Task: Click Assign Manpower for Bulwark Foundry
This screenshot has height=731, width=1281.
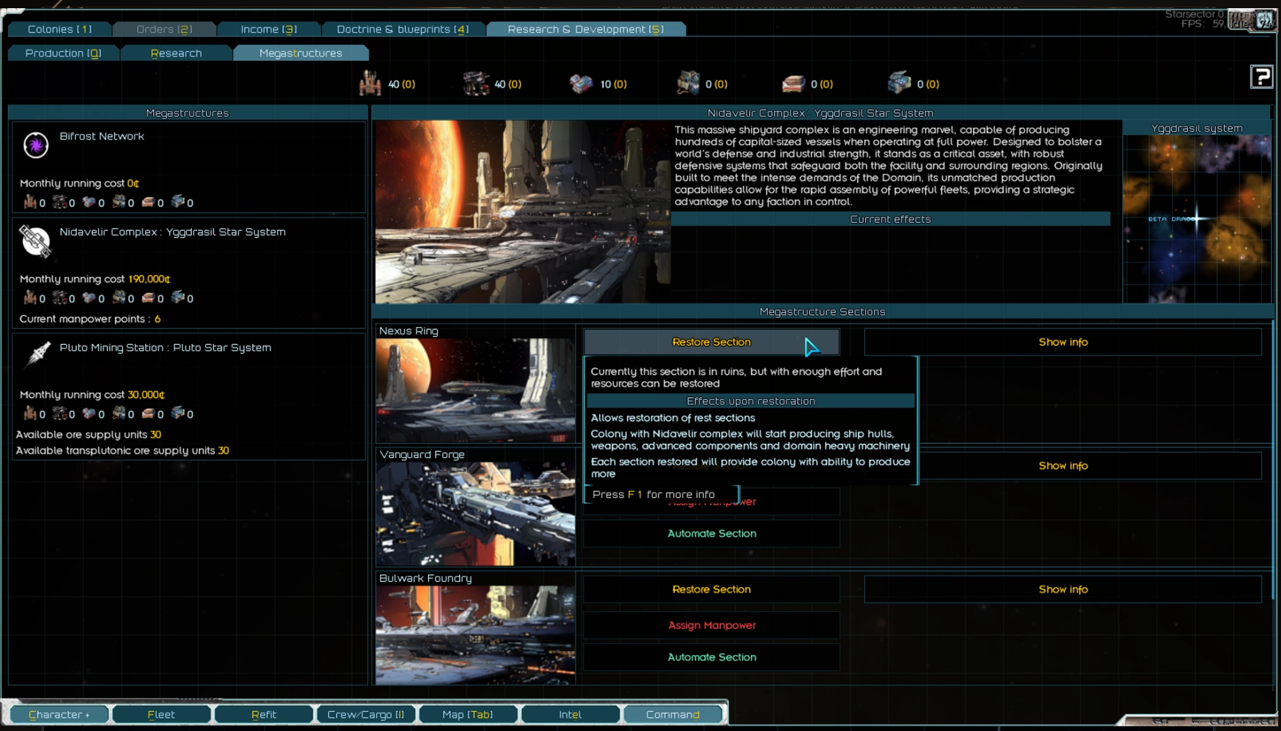Action: (x=712, y=625)
